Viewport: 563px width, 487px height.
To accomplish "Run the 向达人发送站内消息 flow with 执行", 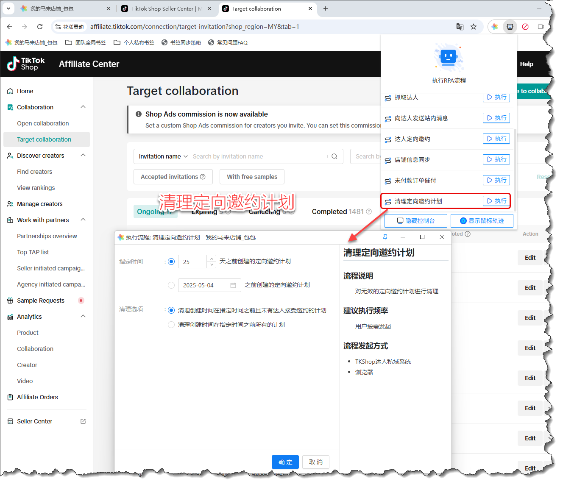I will [496, 118].
